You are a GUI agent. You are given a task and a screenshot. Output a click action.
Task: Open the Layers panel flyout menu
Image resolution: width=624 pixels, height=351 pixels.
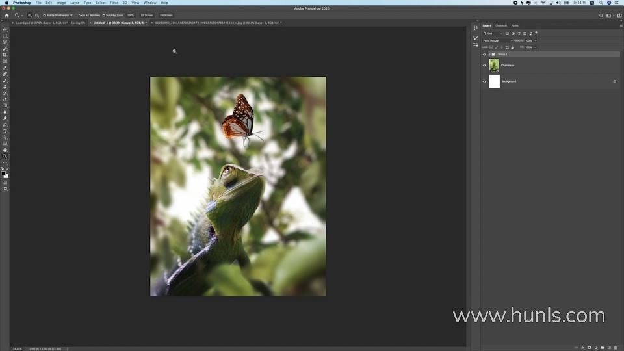click(x=621, y=25)
